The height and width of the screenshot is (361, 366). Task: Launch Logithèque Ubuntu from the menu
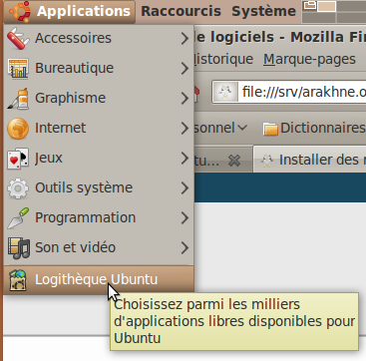[x=99, y=280]
